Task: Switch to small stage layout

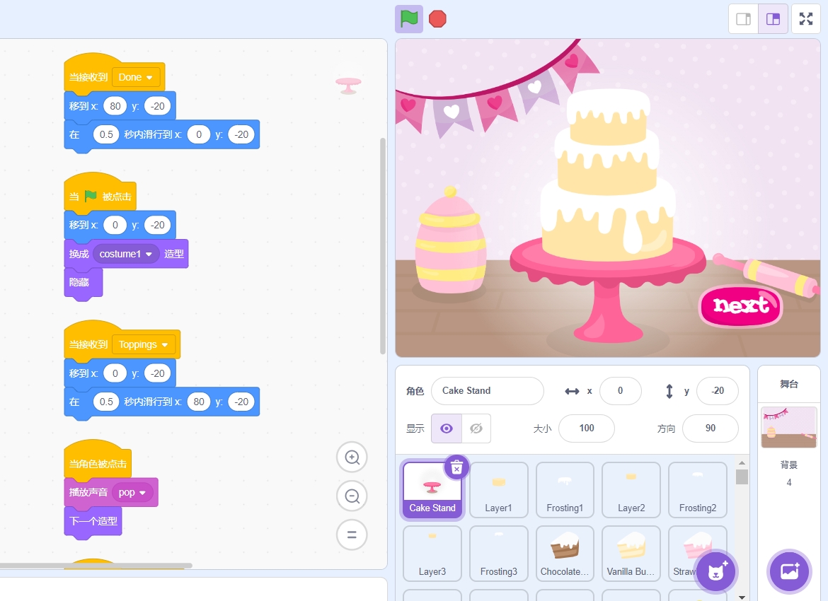Action: pos(744,19)
